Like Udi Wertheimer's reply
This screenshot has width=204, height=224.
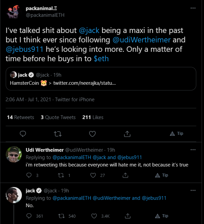pos(93,175)
